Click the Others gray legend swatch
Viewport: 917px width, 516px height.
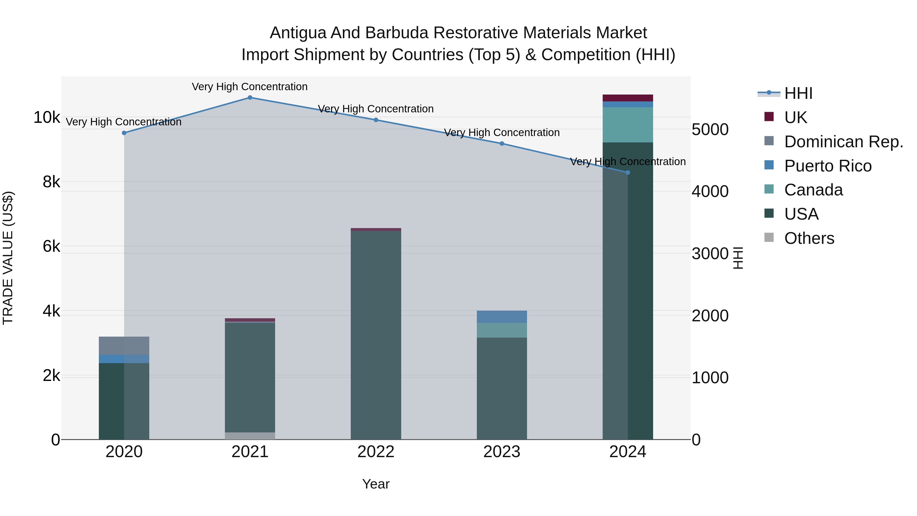point(769,237)
